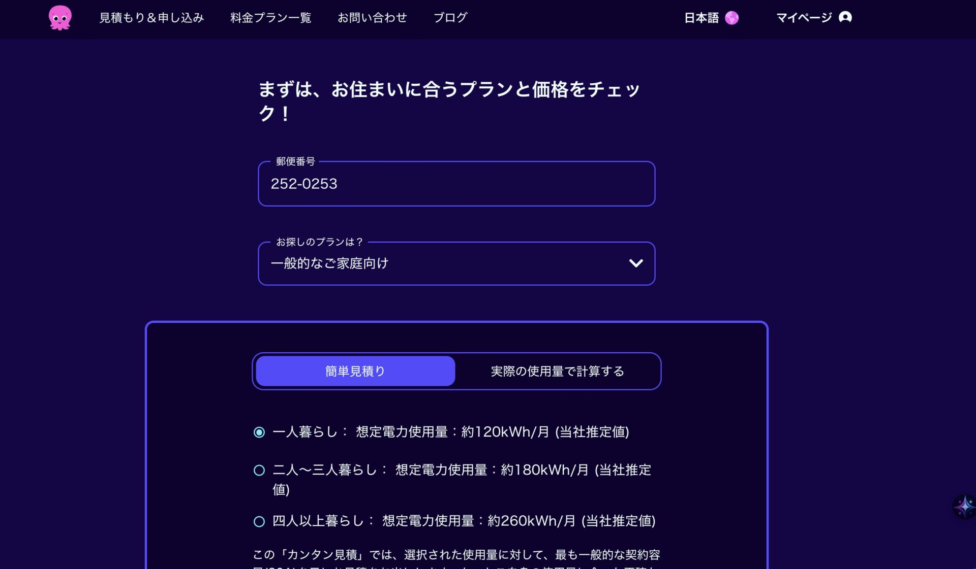Expand the お探しのプランは？ dropdown chevron
The width and height of the screenshot is (976, 569).
635,263
